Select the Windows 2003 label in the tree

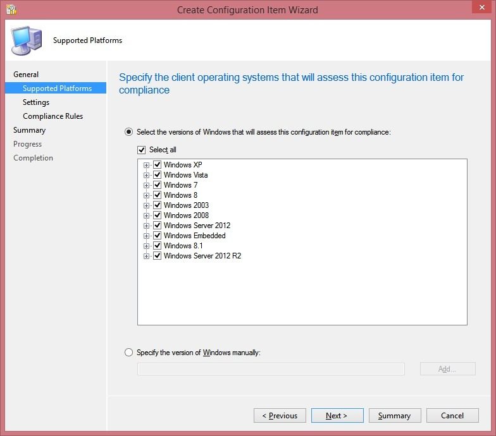(186, 205)
